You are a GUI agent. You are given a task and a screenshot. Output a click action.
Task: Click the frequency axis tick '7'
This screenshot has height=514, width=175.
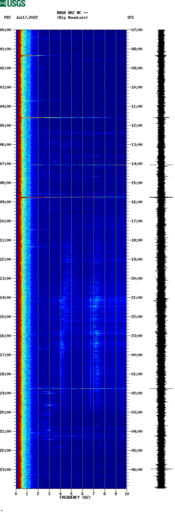pos(94,494)
